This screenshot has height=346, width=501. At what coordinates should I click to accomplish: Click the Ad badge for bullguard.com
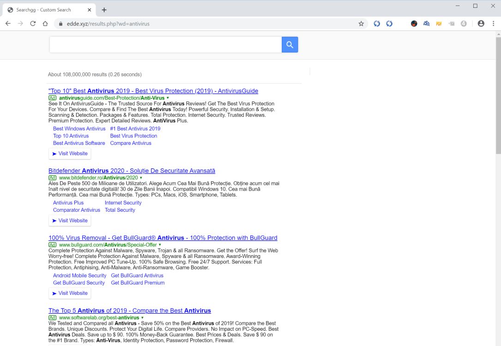[52, 245]
